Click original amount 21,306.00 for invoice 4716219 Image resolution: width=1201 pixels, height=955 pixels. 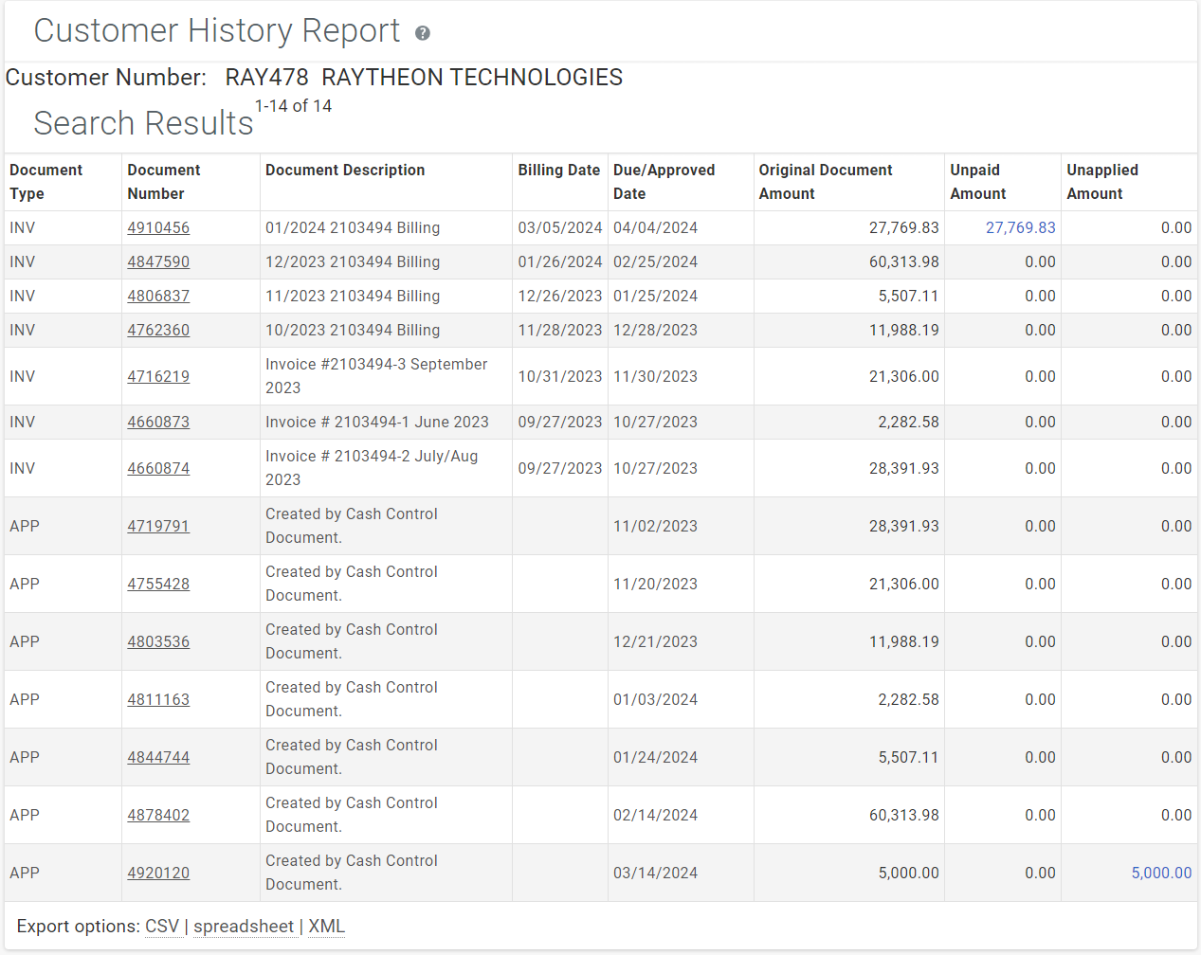click(x=903, y=376)
